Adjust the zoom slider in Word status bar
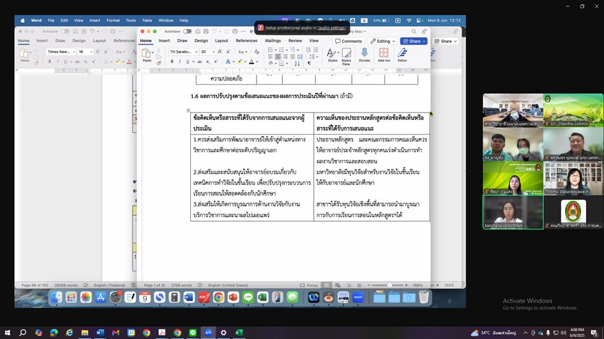The width and height of the screenshot is (604, 339). tap(389, 285)
